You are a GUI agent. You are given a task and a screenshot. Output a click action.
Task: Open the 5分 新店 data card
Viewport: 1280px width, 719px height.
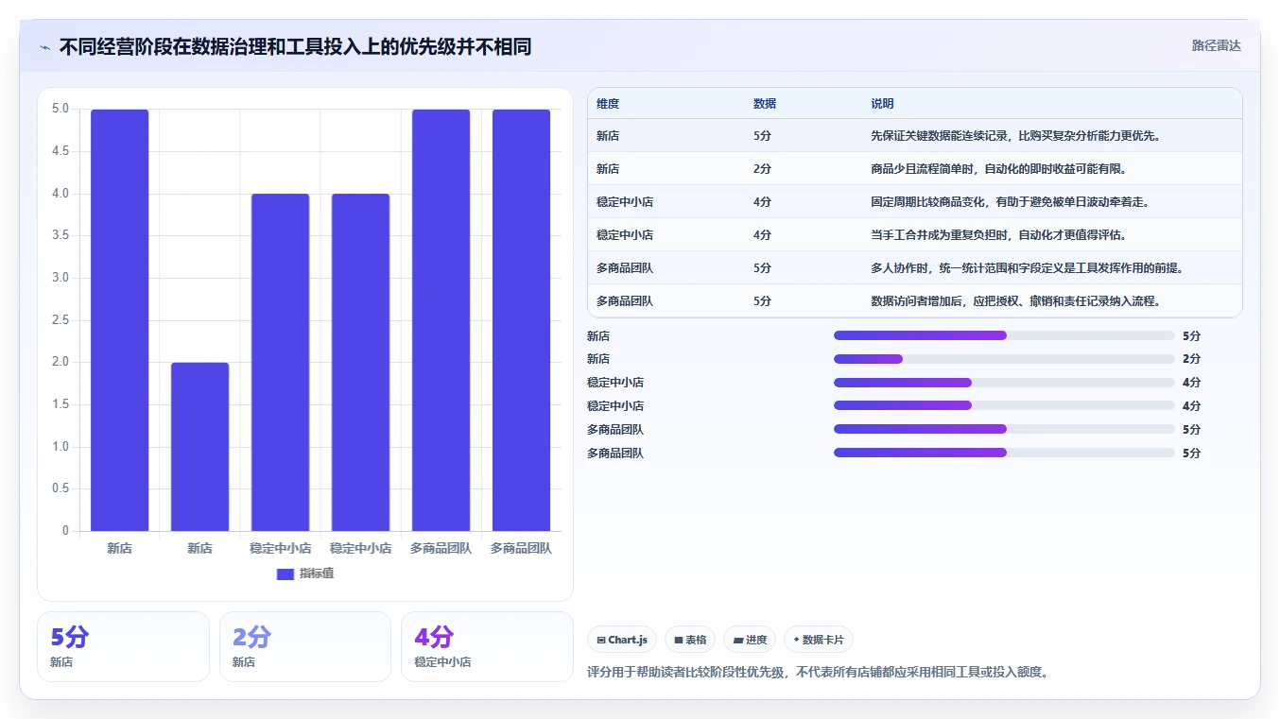[x=123, y=646]
